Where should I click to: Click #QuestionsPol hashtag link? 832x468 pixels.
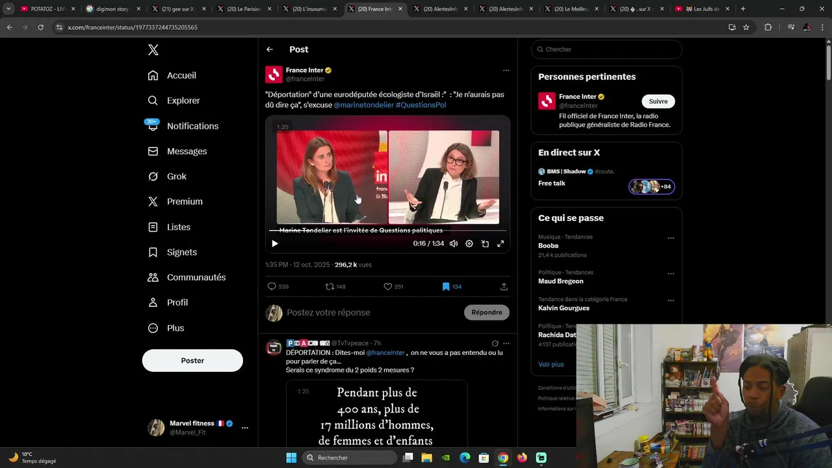click(x=421, y=105)
